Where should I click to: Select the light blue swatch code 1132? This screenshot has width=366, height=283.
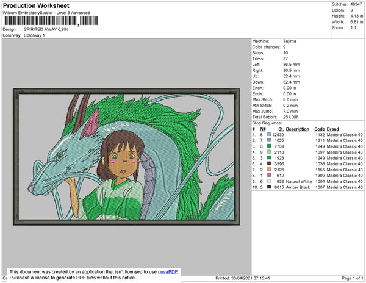pos(269,135)
